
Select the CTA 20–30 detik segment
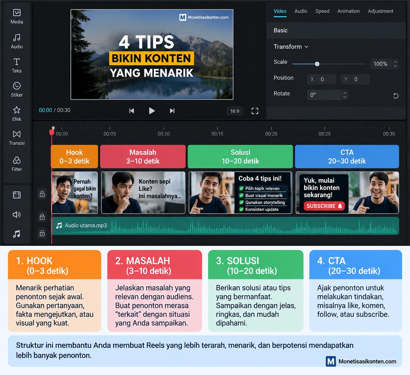[347, 157]
